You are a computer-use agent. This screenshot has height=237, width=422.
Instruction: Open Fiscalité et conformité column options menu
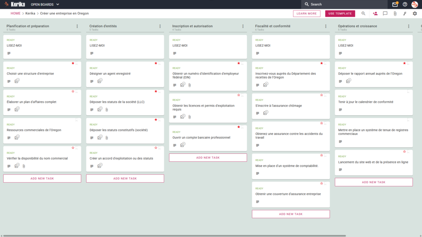(x=326, y=26)
